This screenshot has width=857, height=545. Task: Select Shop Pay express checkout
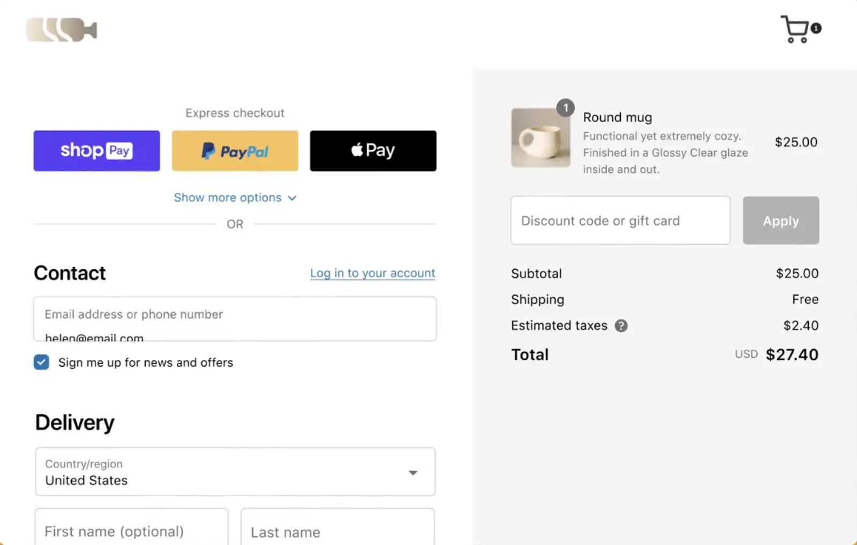coord(96,150)
